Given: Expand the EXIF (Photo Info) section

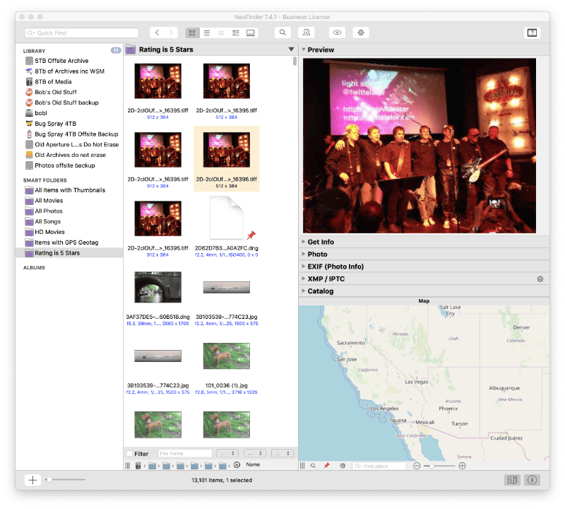Looking at the screenshot, I should click(304, 267).
